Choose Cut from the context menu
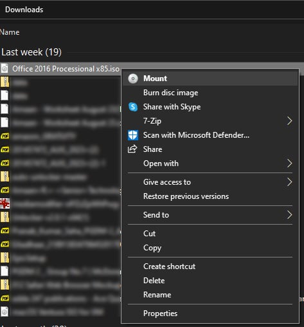 (210, 234)
